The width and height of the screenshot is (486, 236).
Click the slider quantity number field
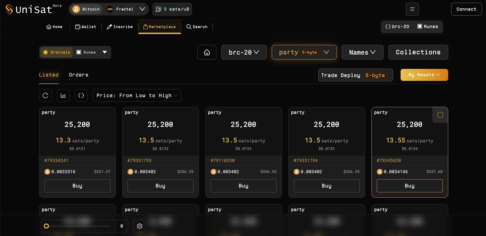click(x=122, y=226)
